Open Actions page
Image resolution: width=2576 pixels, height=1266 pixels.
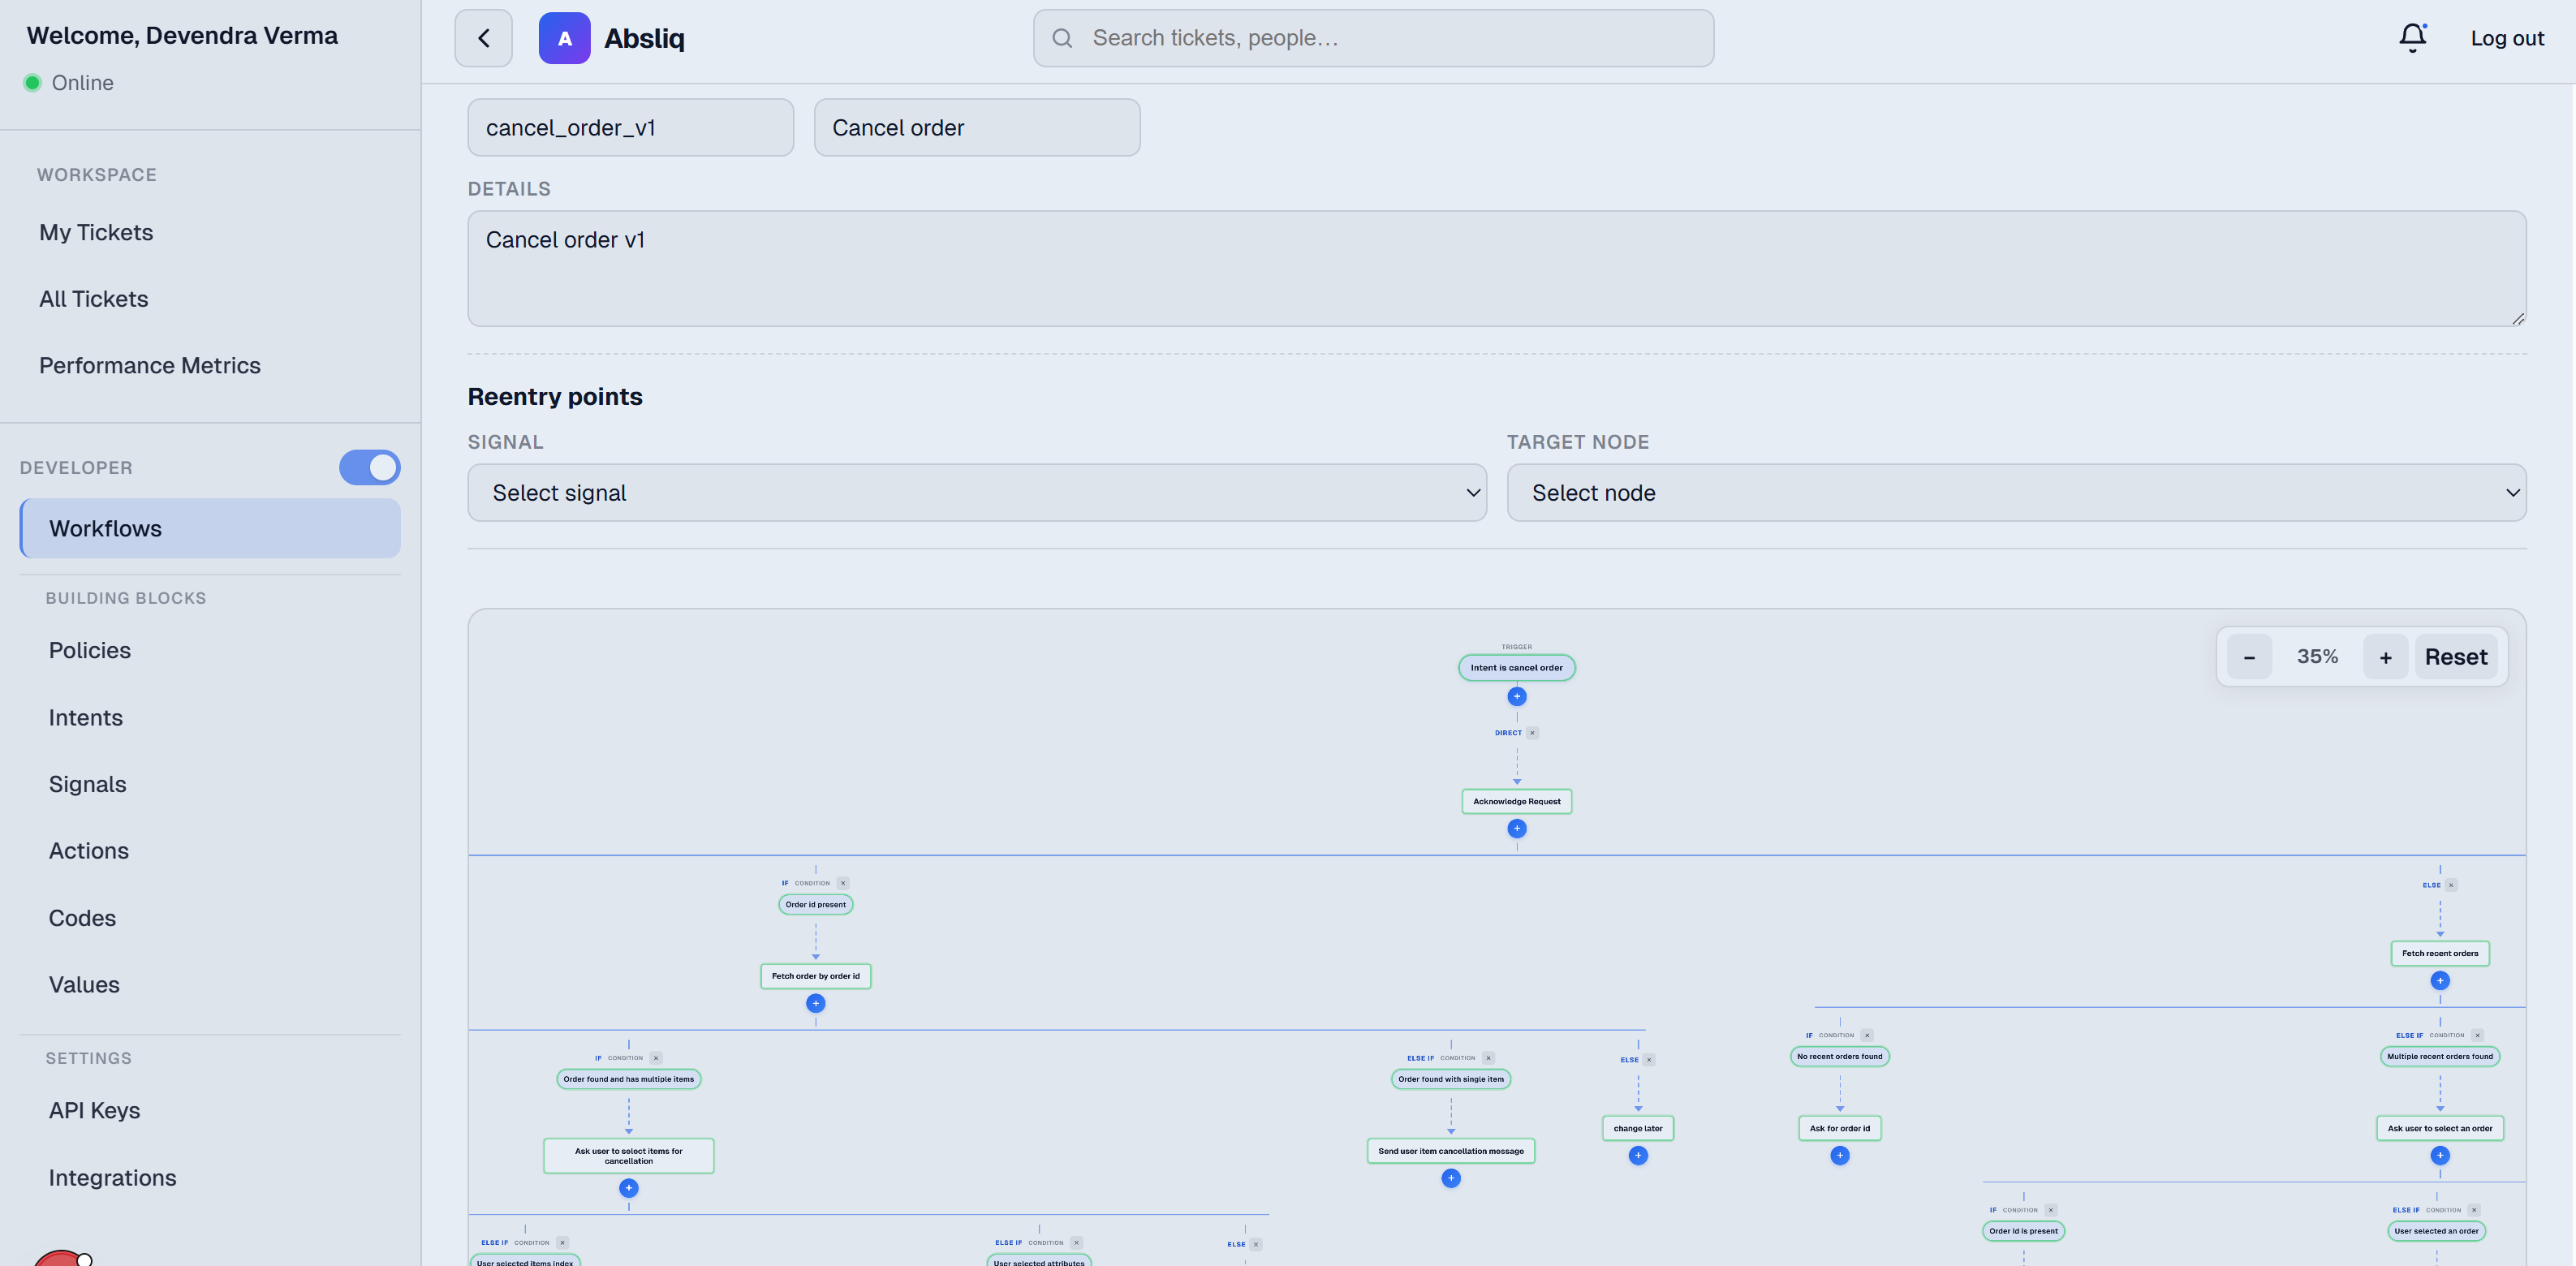pos(89,850)
